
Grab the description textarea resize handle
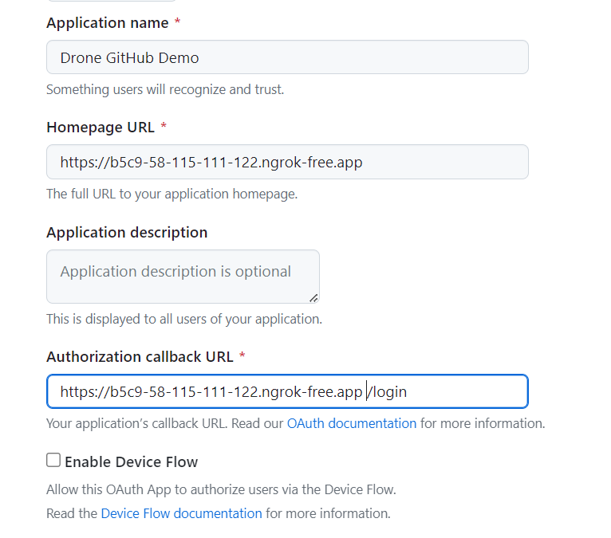313,298
